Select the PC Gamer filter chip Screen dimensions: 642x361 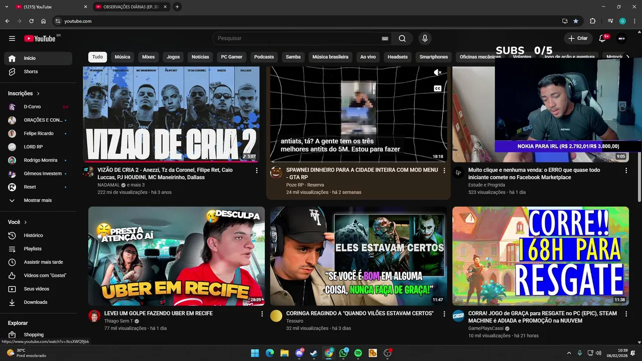pyautogui.click(x=232, y=57)
